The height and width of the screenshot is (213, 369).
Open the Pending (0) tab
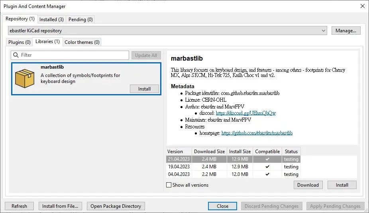click(80, 19)
